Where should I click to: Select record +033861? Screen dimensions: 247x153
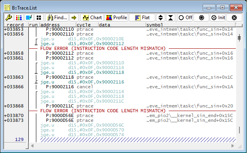[x=14, y=58]
